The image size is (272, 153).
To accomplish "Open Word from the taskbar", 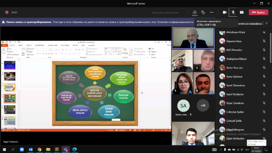I will (x=31, y=149).
